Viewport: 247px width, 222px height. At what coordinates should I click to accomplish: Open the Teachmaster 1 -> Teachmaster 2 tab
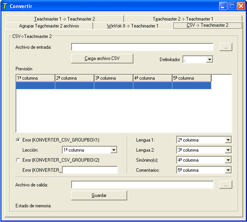(x=65, y=19)
